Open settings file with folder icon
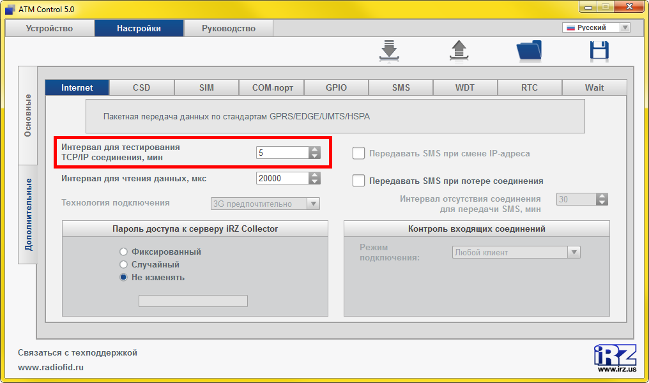 point(528,51)
